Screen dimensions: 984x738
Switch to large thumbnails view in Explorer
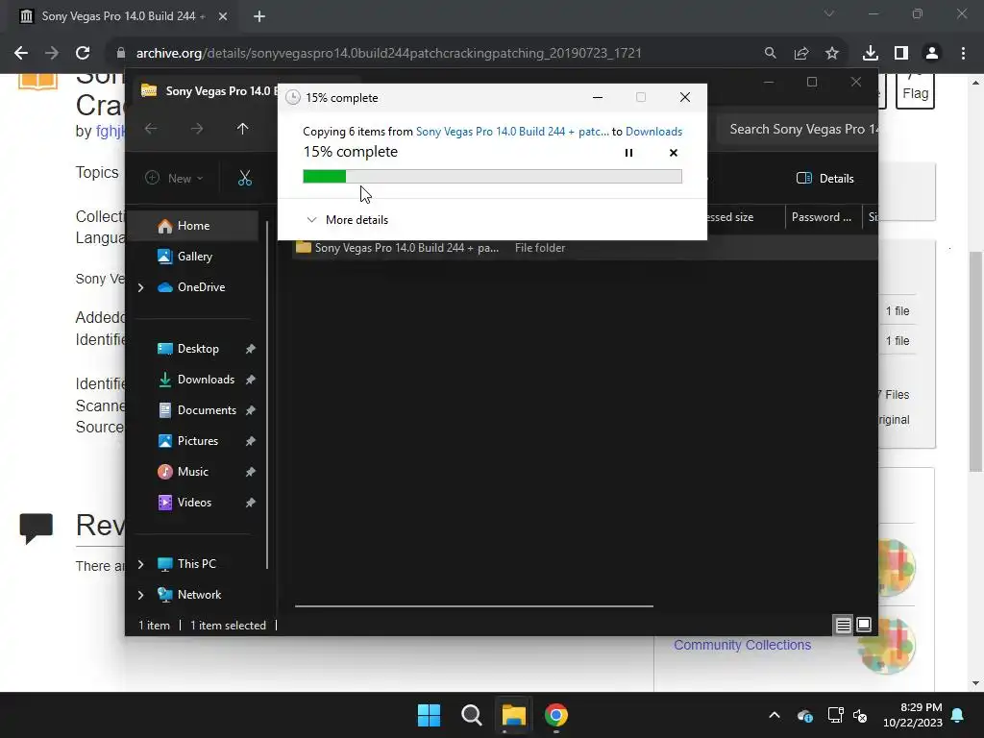click(x=864, y=625)
